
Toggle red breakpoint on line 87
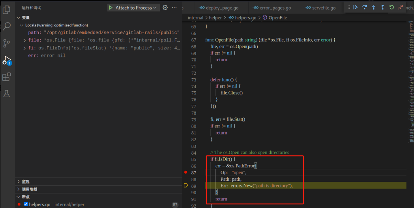(185, 172)
